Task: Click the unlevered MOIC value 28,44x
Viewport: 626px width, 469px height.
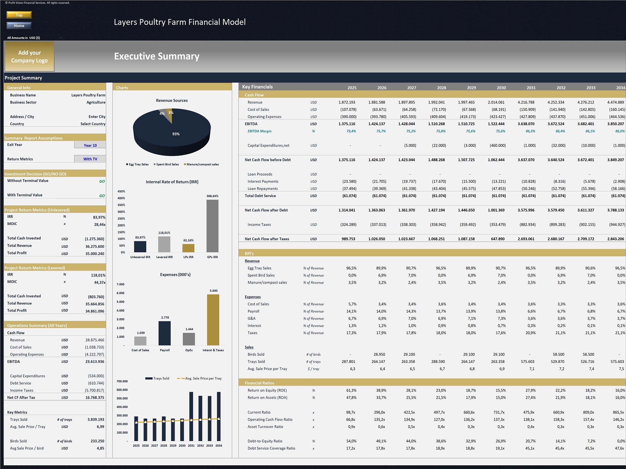Action: click(100, 224)
